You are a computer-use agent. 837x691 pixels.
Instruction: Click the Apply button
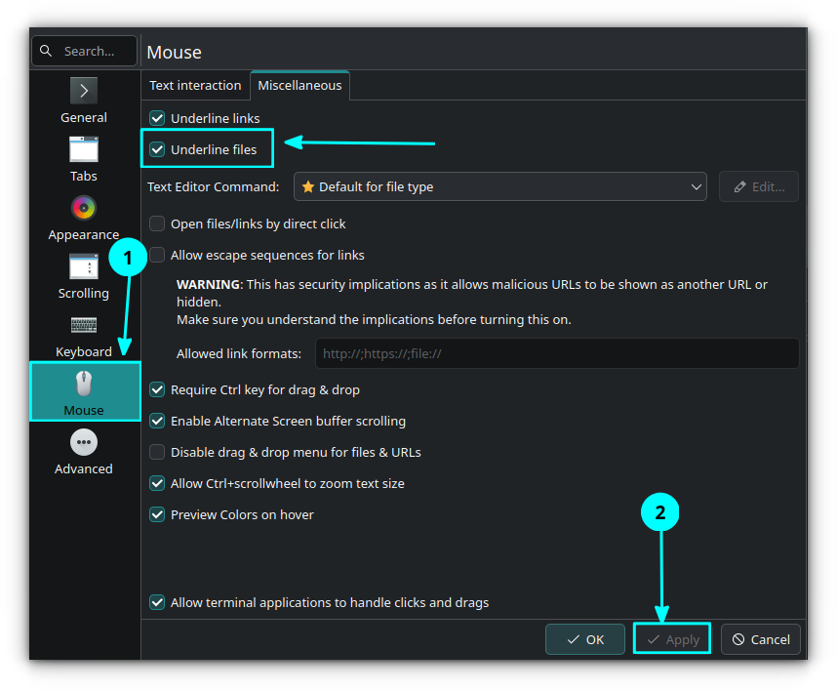672,639
